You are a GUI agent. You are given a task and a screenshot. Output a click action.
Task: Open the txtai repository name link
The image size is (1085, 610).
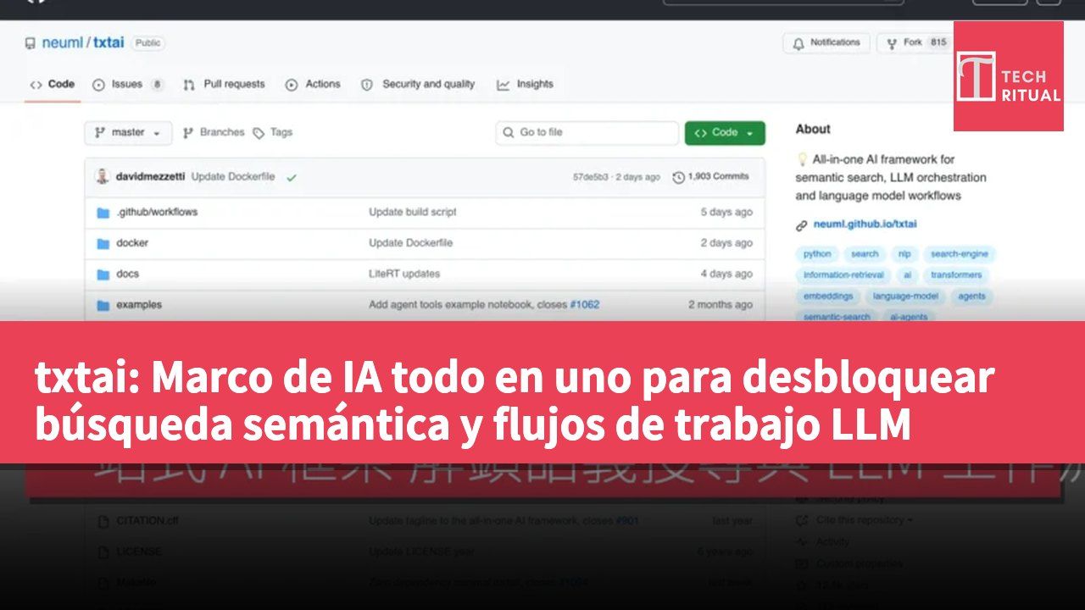[x=108, y=42]
